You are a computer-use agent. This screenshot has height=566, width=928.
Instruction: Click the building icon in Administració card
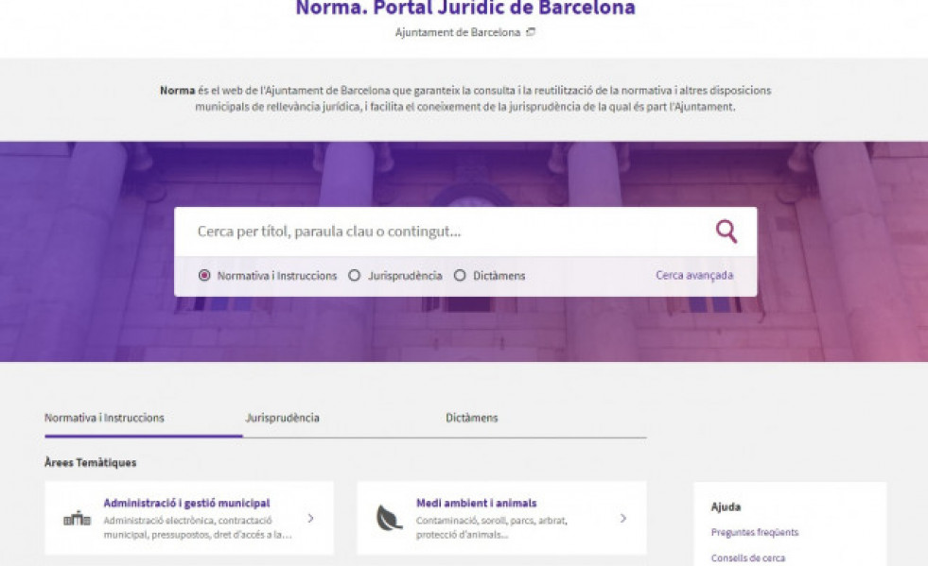77,518
